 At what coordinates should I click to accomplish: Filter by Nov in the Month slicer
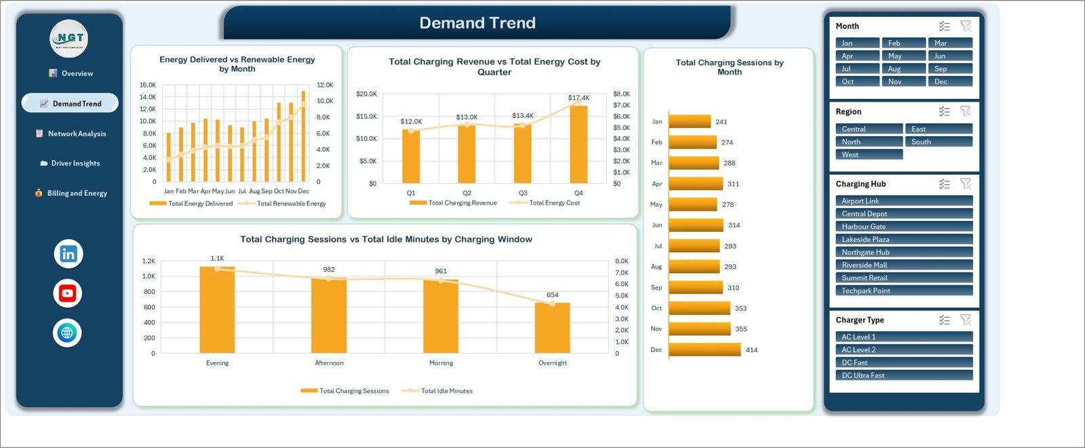point(904,81)
